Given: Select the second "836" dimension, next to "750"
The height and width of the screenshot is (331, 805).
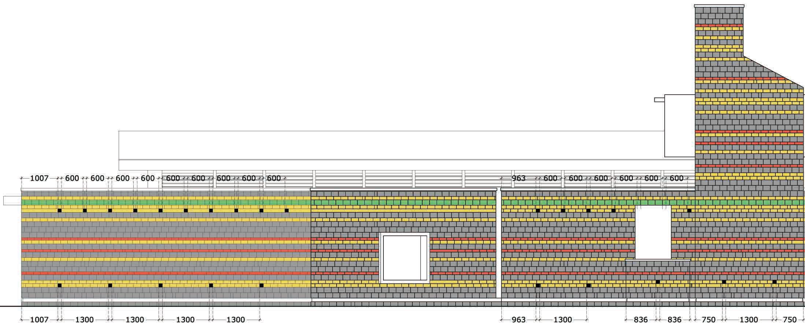Looking at the screenshot, I should click(x=674, y=320).
